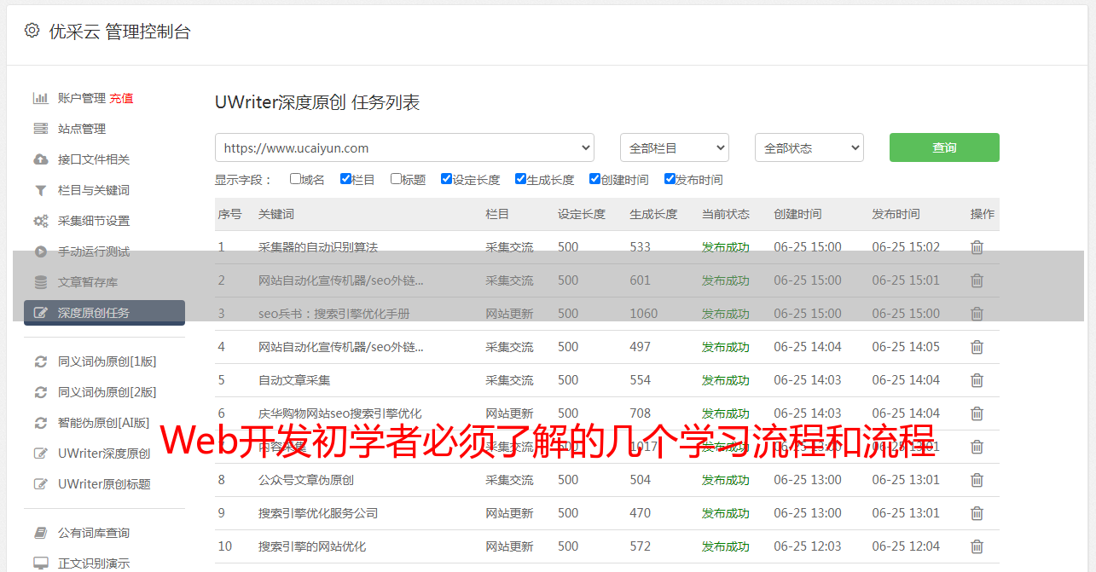Click the filter funnel icon for 栏目与关键词
Image resolution: width=1096 pixels, height=572 pixels.
pyautogui.click(x=41, y=190)
